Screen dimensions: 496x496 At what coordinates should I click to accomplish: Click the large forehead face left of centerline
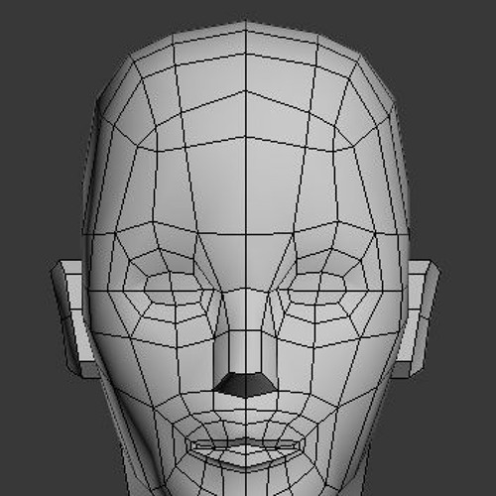click(216, 186)
